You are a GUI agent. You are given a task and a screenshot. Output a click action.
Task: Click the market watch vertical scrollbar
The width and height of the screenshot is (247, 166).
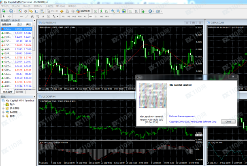click(34, 56)
